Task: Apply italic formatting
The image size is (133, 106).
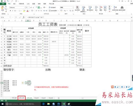Action: click(13, 11)
